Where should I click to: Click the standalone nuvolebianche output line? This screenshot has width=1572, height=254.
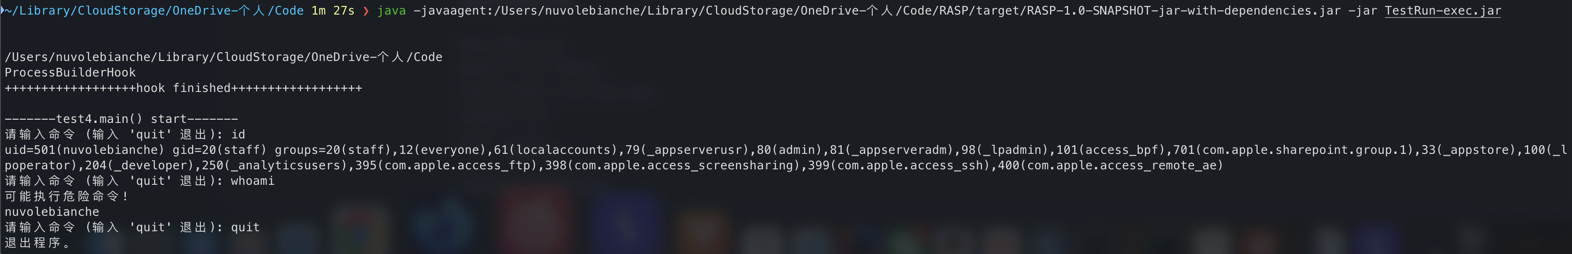pos(52,212)
